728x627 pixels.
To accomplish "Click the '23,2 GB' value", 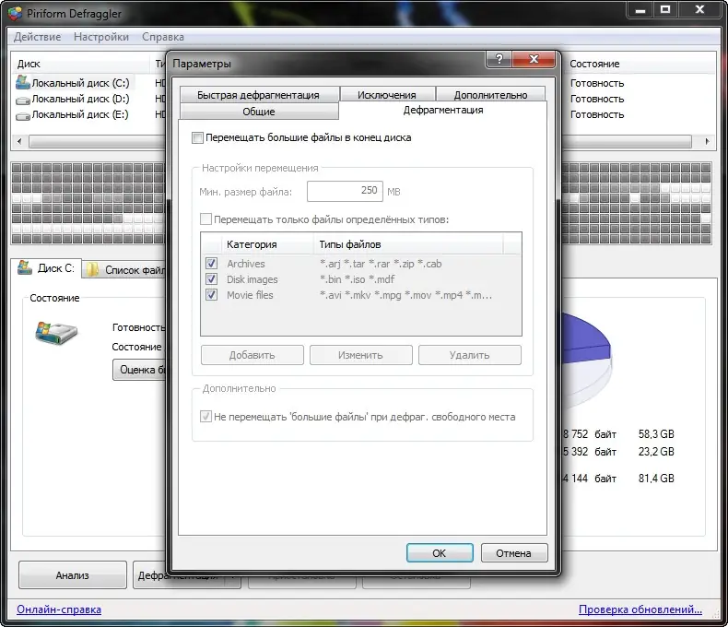I will click(x=656, y=452).
